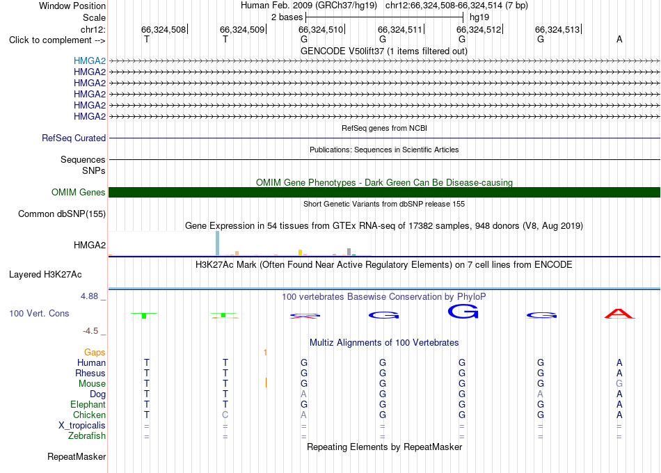This screenshot has height=473, width=661.
Task: Click the 'chr12:' ruler label
Action: [x=93, y=29]
